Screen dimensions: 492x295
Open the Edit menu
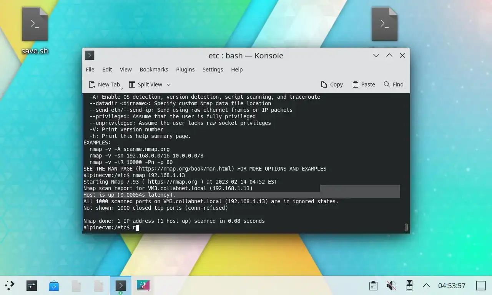(x=107, y=70)
